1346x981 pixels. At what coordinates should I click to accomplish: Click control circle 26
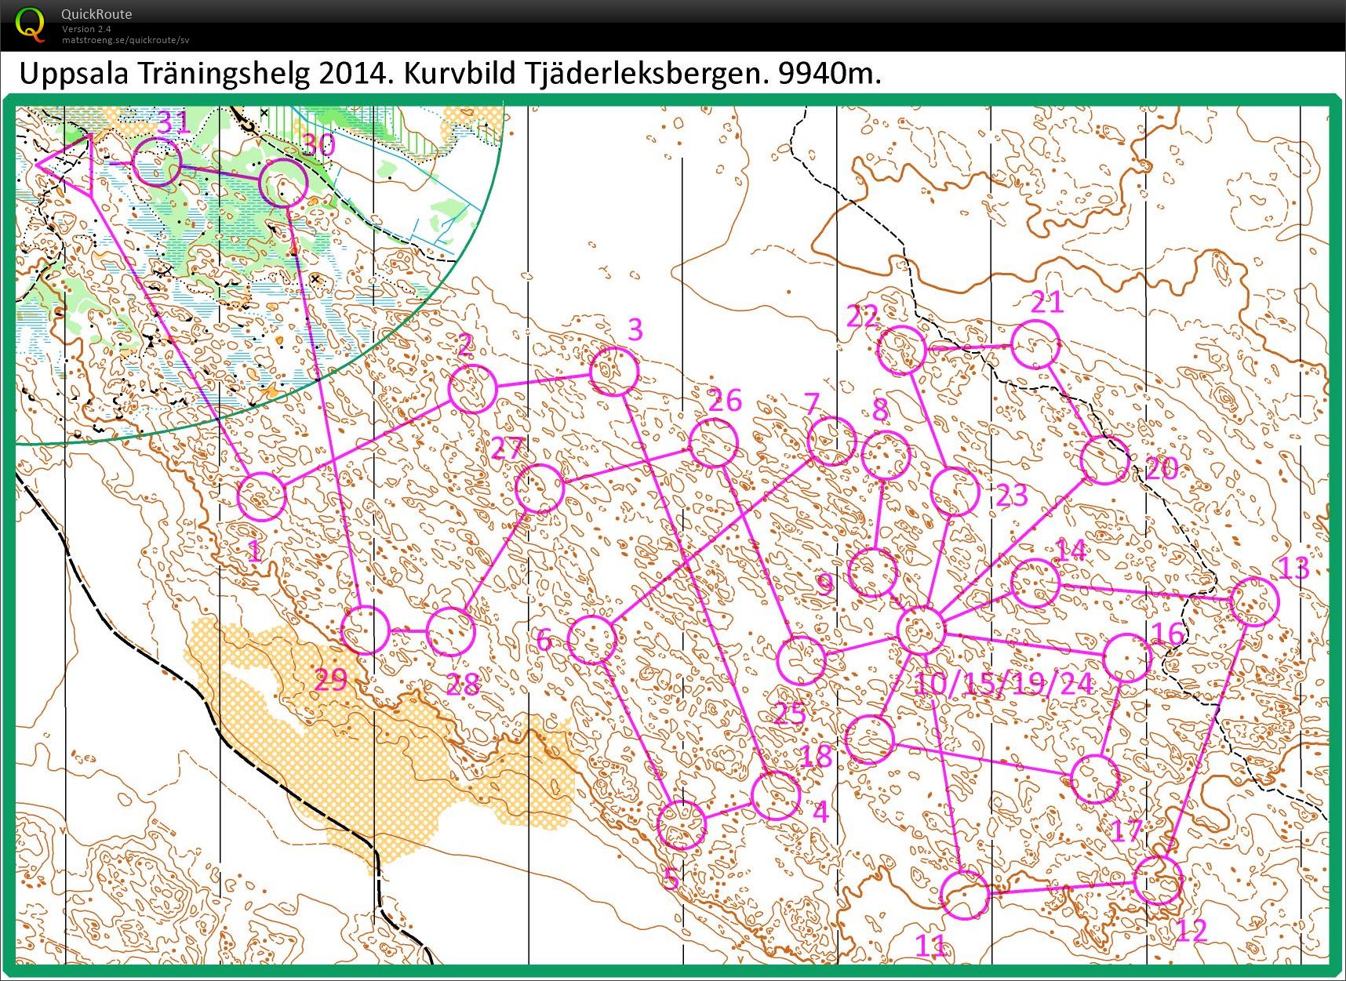click(x=713, y=443)
